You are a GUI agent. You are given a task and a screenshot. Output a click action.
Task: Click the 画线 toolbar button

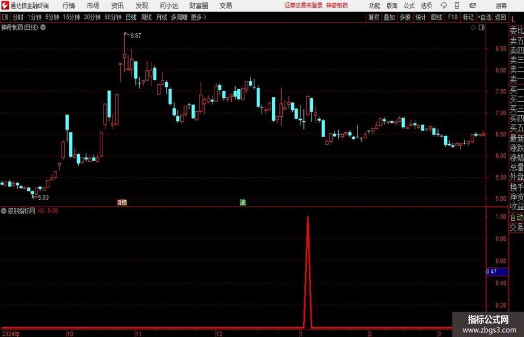437,17
